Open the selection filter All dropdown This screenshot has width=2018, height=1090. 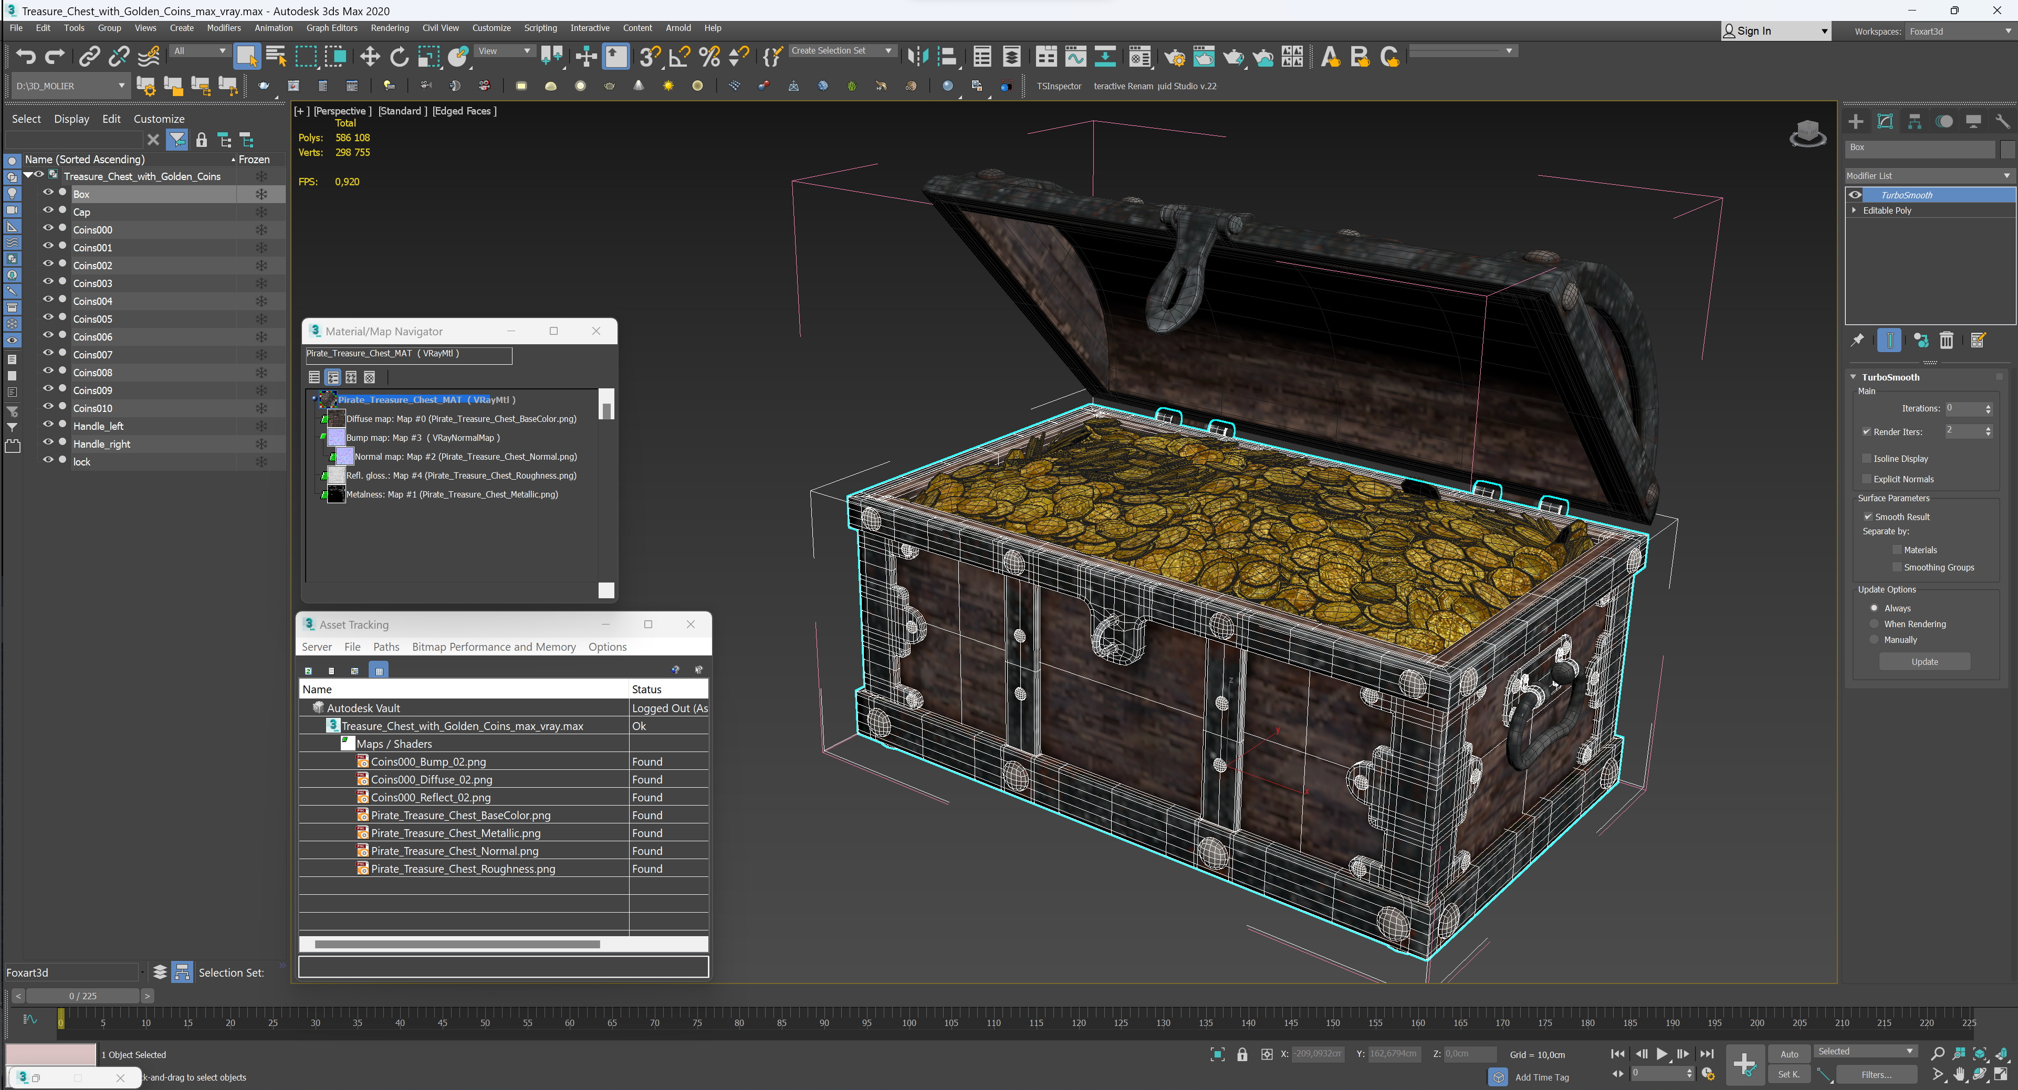click(x=200, y=51)
